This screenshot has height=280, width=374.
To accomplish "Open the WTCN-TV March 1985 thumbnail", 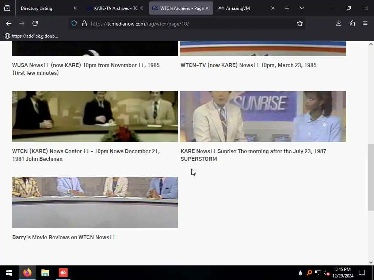I will tap(263, 49).
